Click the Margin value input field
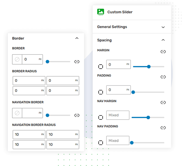 [116, 65]
